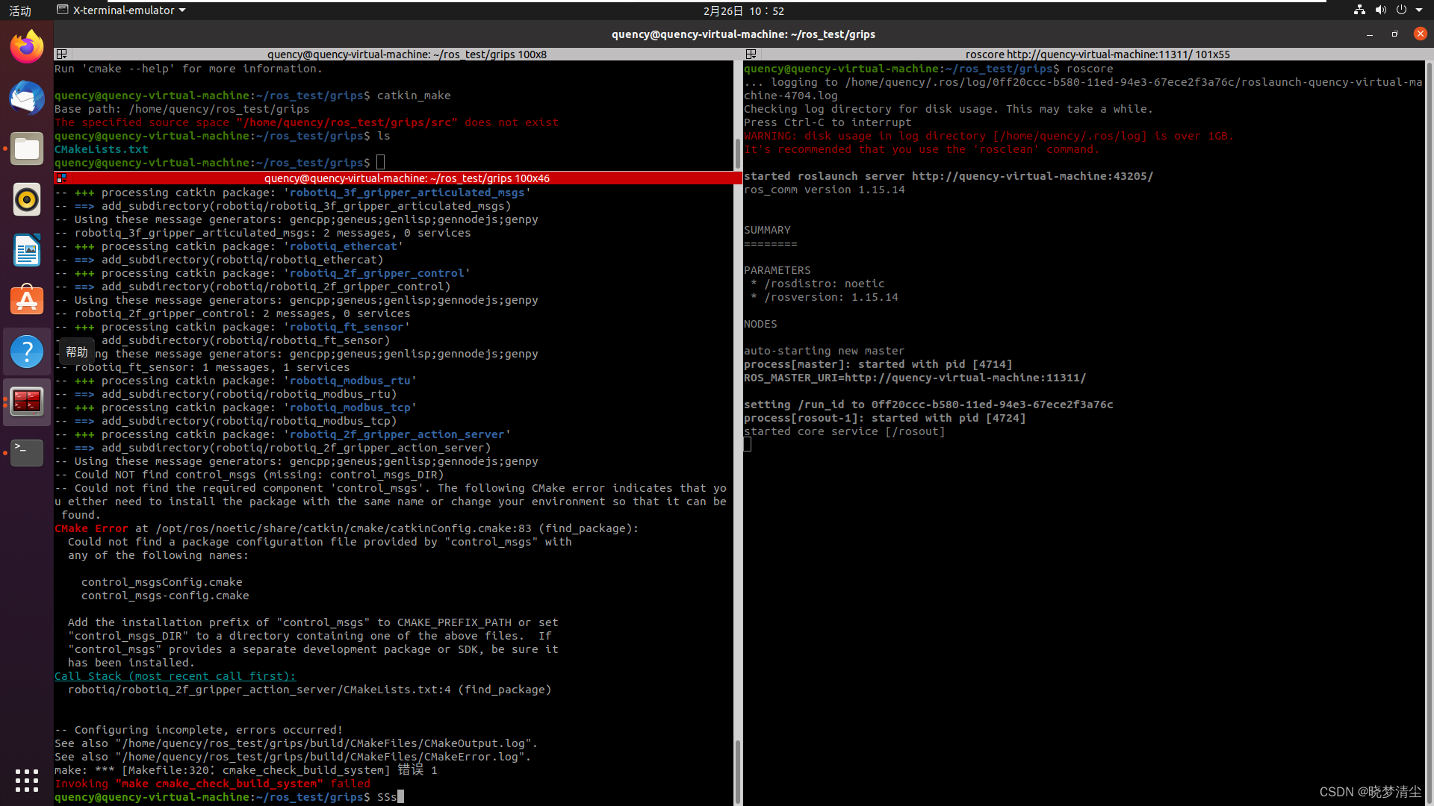Screen dimensions: 1434x806
Task: Open network status indicator in top bar
Action: tap(1359, 10)
